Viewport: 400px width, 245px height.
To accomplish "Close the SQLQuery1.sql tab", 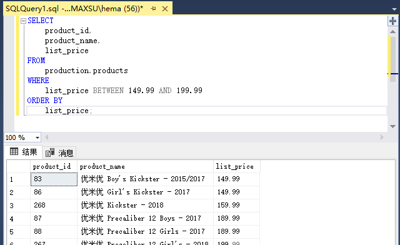I will (165, 9).
